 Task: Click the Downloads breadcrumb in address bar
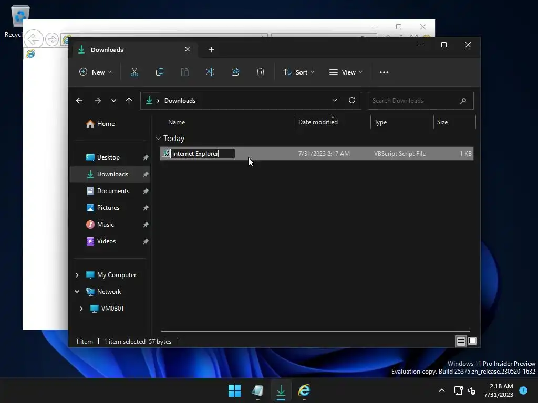click(x=180, y=101)
